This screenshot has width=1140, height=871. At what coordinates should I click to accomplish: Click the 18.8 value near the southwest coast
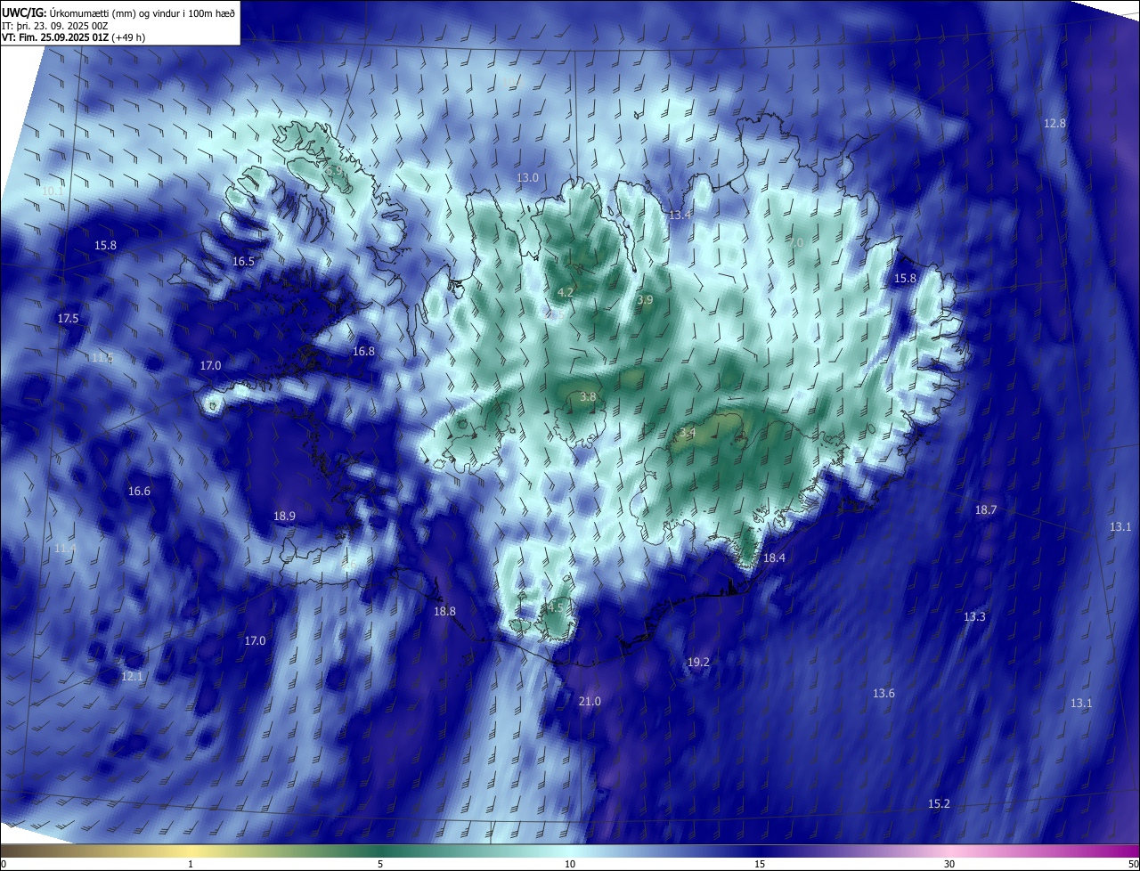444,612
